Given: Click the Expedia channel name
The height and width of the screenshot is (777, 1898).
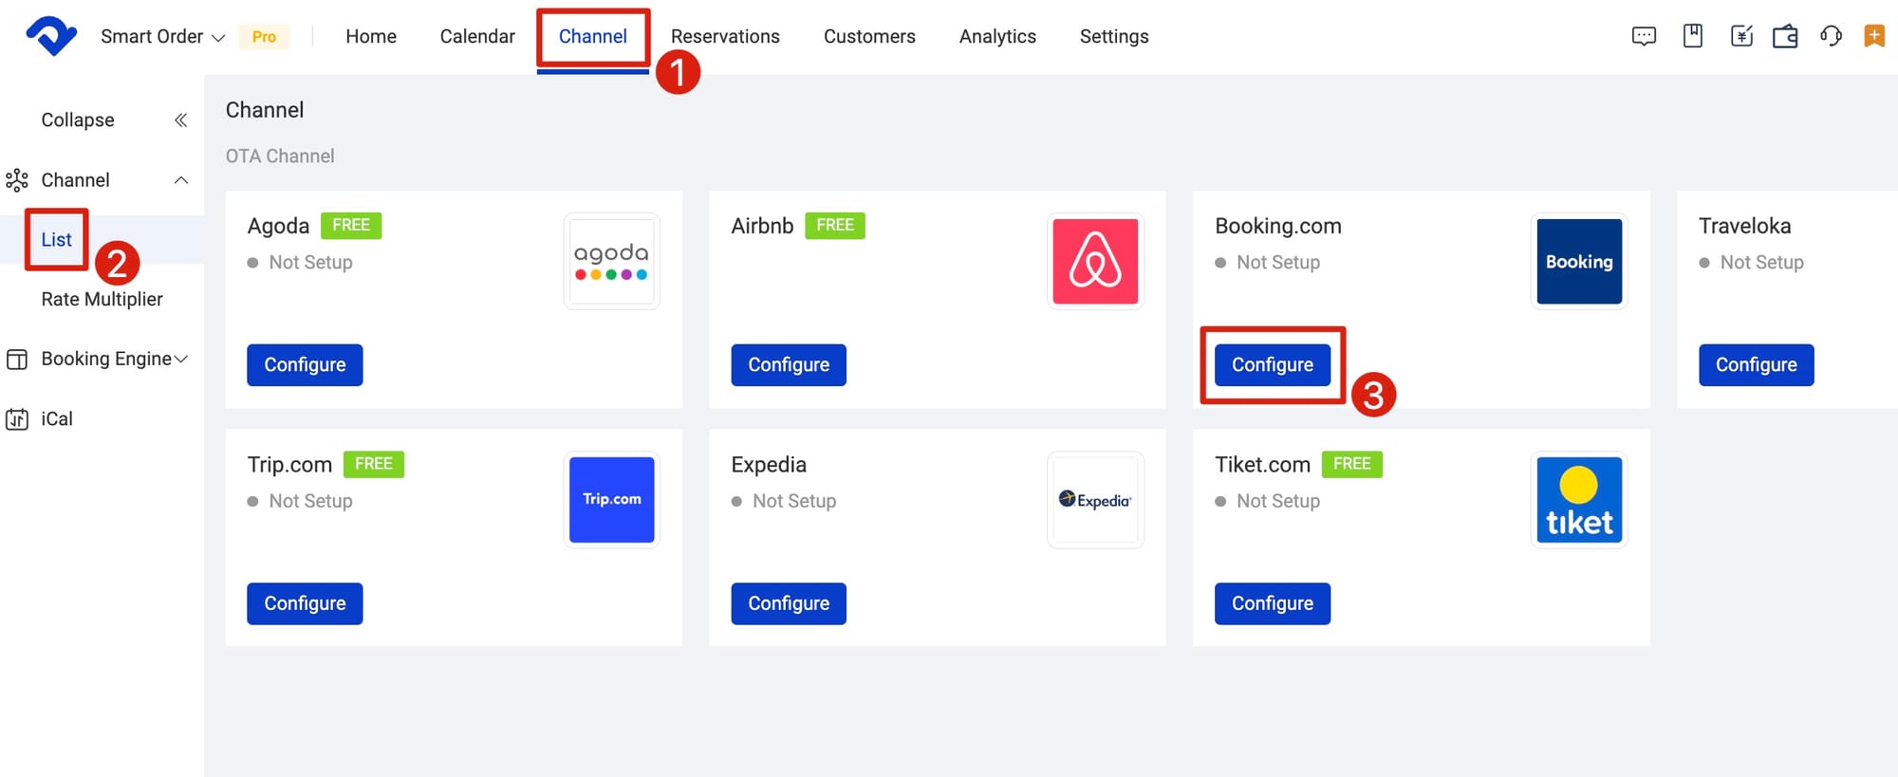Looking at the screenshot, I should pos(769,465).
